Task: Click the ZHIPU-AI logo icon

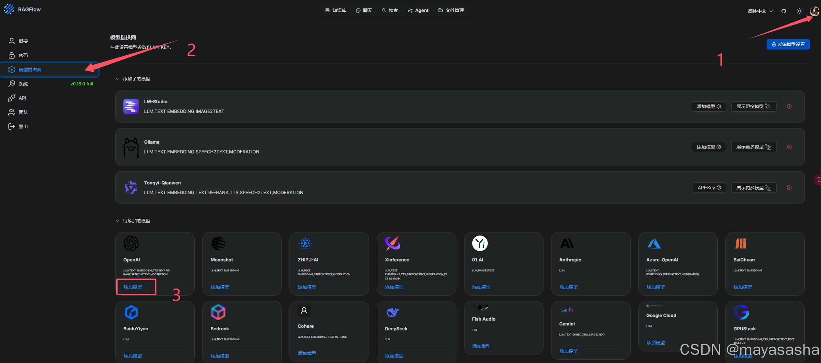Action: point(305,243)
